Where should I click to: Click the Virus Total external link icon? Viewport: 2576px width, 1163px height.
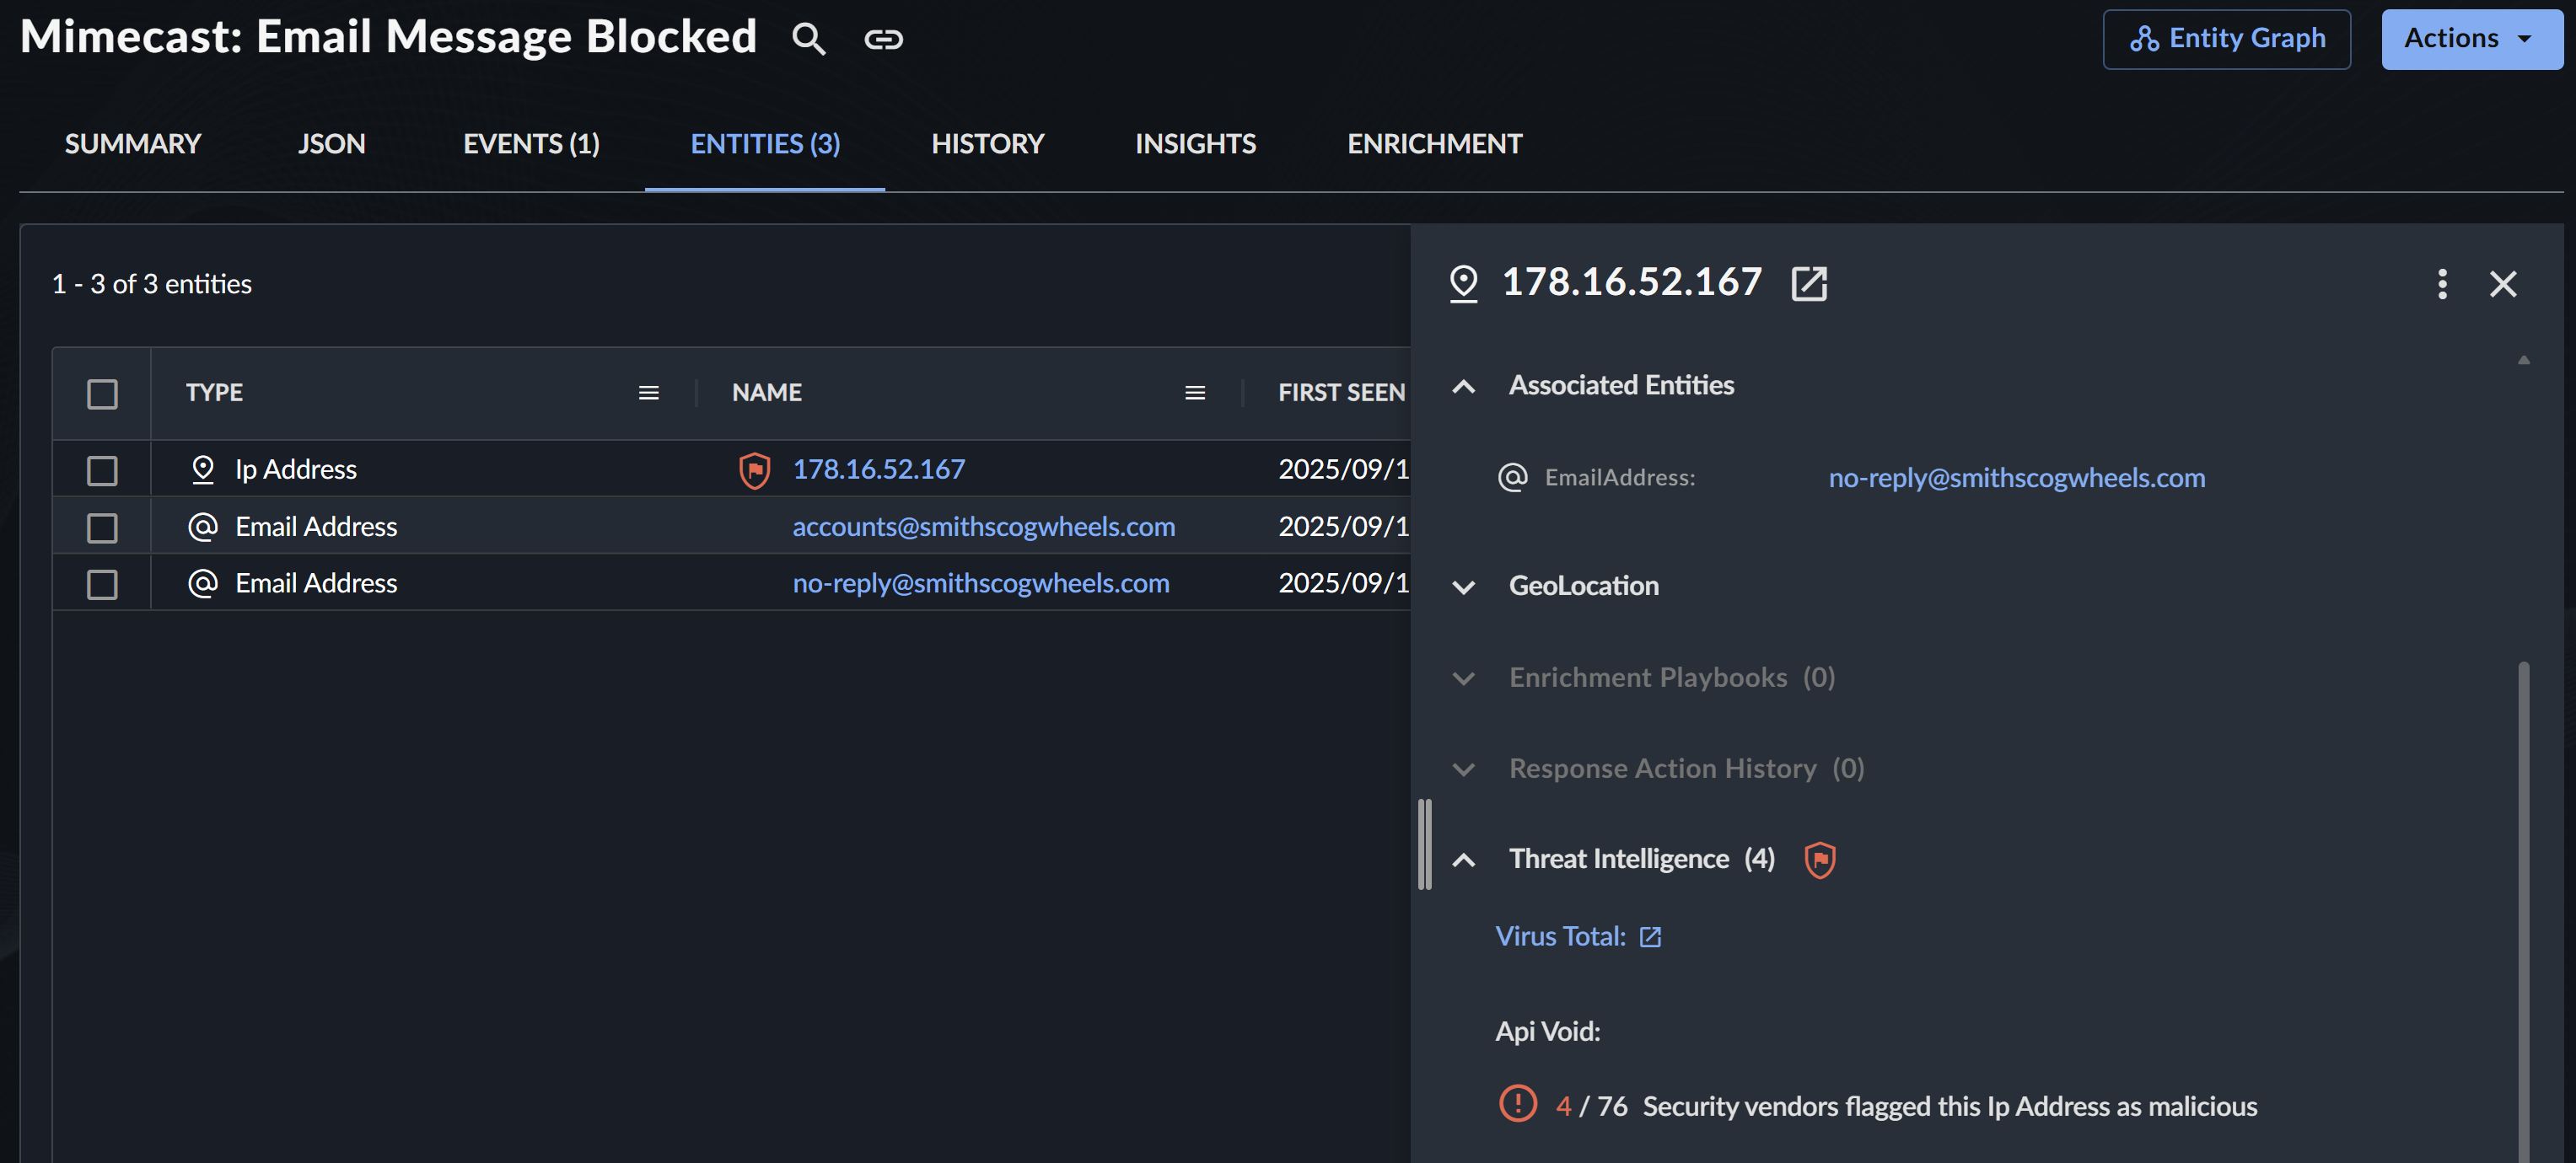[x=1650, y=936]
